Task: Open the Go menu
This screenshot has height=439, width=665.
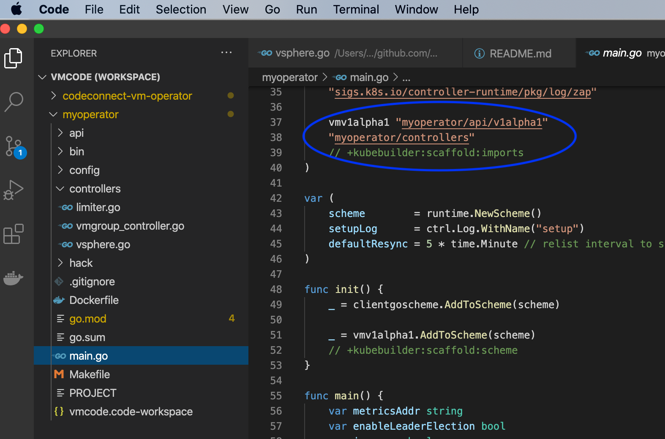Action: 273,9
